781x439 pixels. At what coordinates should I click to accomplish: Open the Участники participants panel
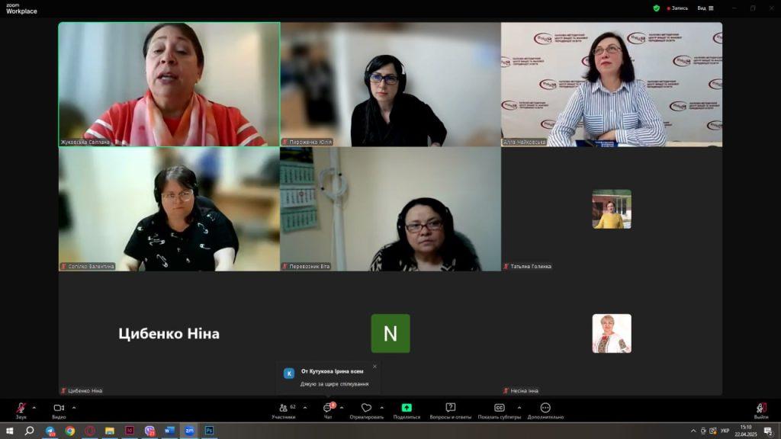click(284, 409)
